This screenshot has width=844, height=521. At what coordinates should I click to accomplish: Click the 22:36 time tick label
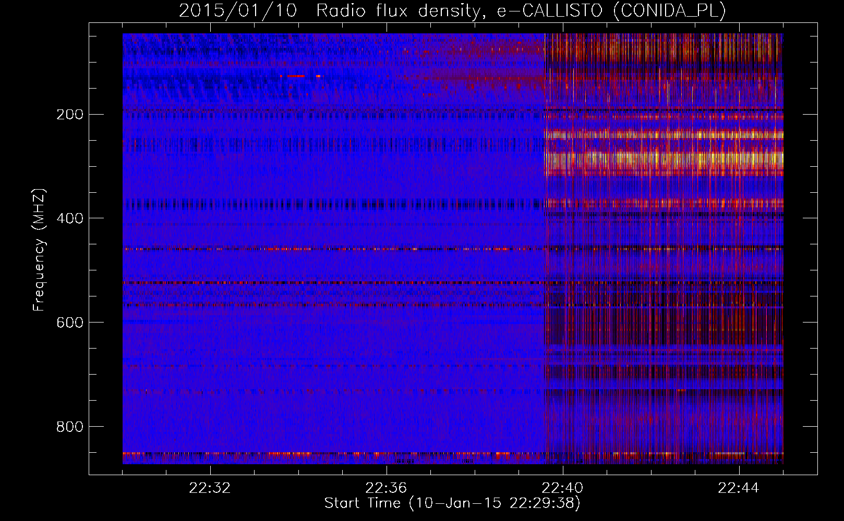tap(387, 488)
